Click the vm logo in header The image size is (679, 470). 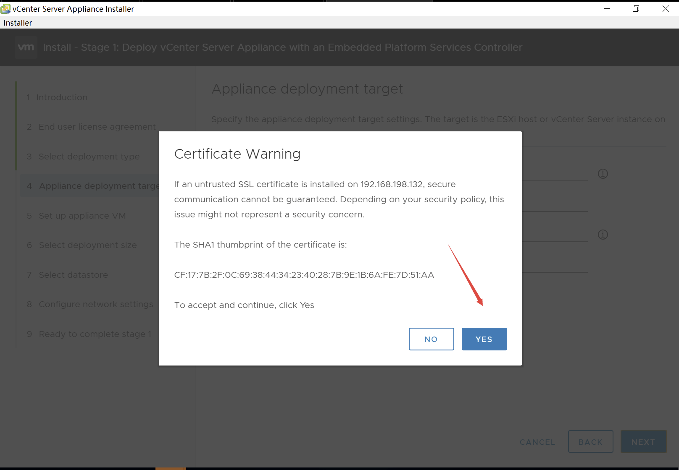26,47
